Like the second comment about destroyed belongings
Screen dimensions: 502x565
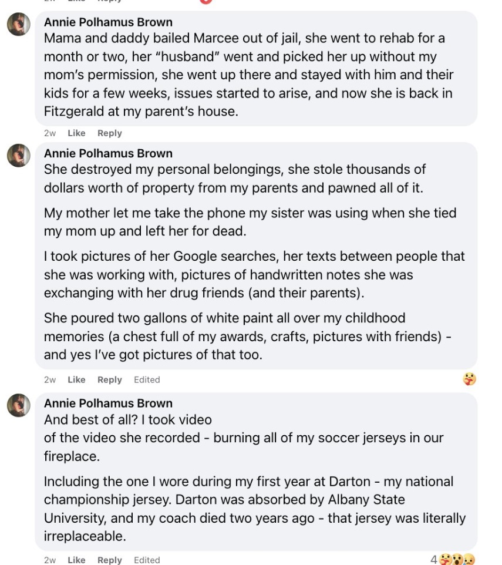(76, 379)
